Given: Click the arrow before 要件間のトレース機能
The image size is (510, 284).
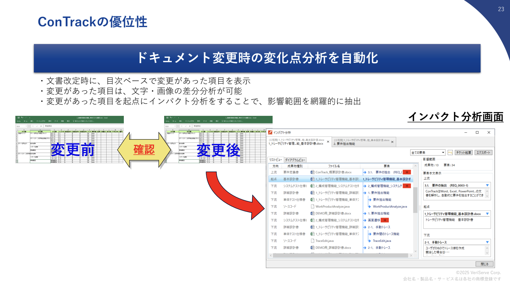Looking at the screenshot, I should (x=370, y=234).
